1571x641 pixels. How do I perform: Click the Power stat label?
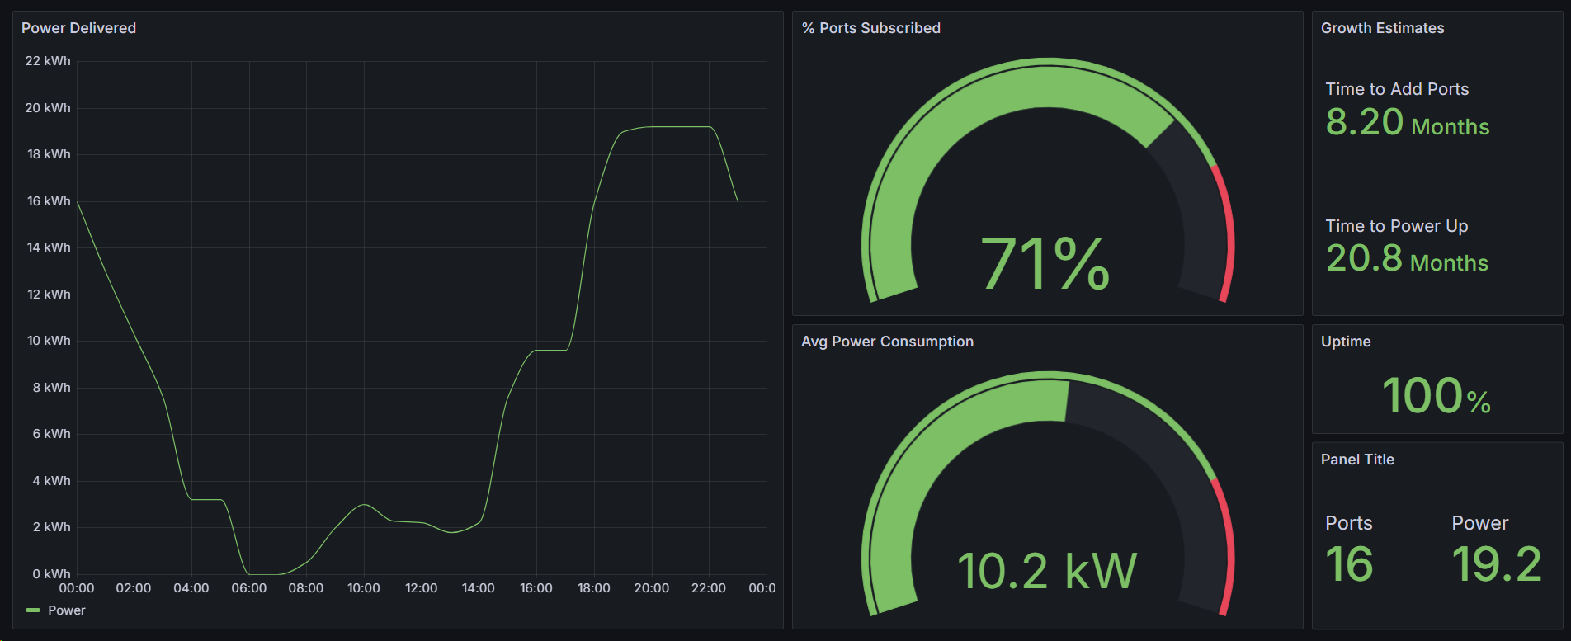click(x=1480, y=523)
